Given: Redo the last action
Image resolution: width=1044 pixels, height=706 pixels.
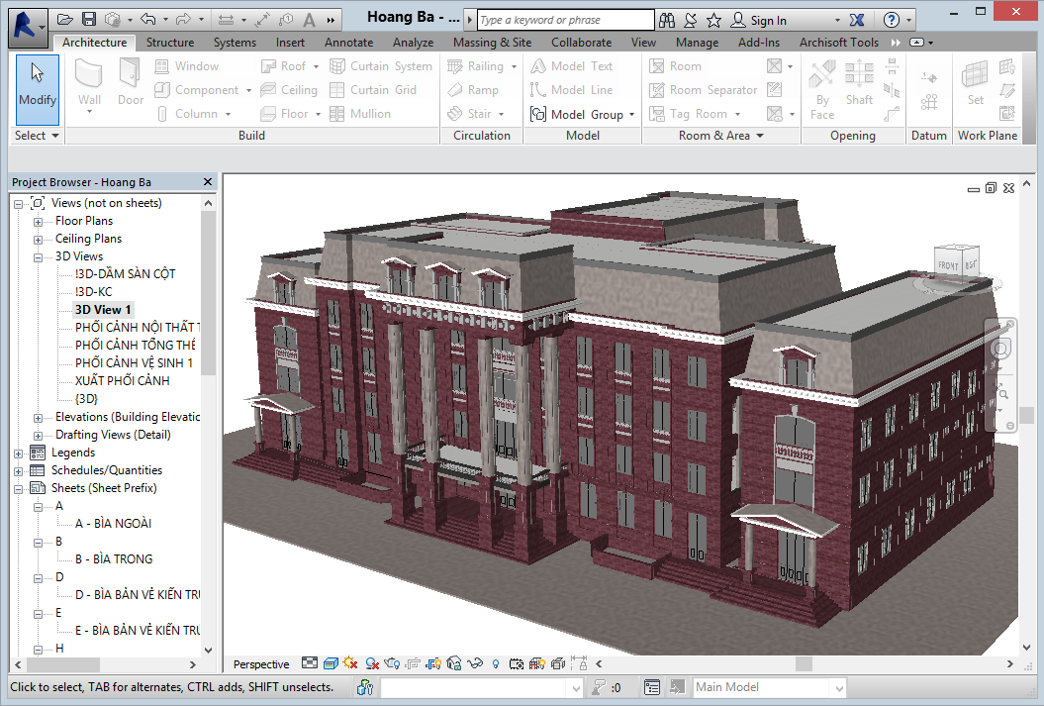Looking at the screenshot, I should pos(183,19).
